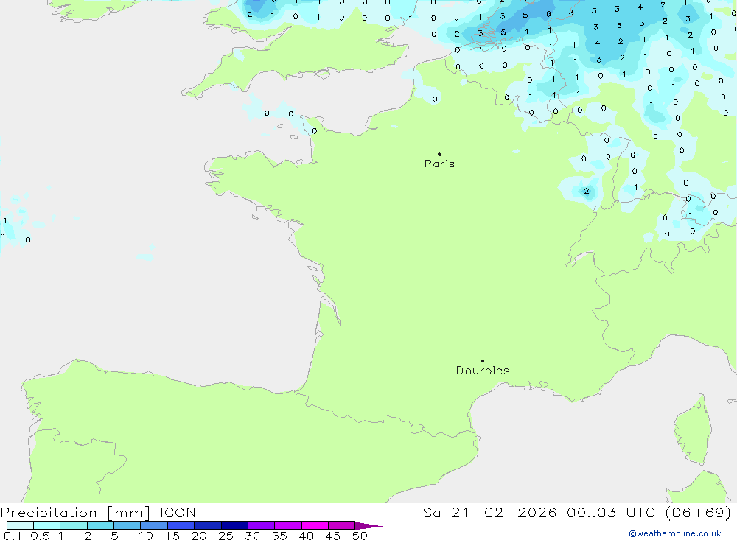Click the legend label '35'
737x540 pixels.
click(x=279, y=536)
